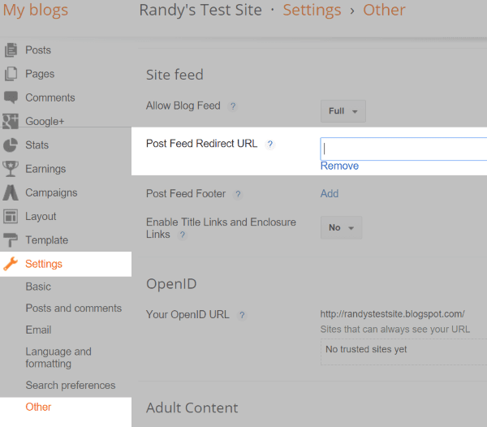Click the Campaigns sidebar icon

pyautogui.click(x=11, y=193)
